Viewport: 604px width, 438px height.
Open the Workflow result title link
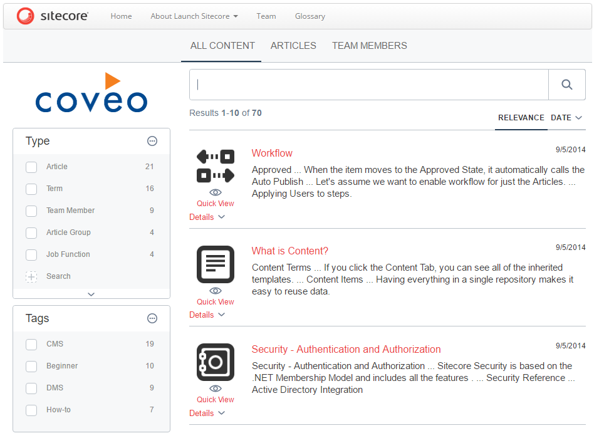click(272, 154)
